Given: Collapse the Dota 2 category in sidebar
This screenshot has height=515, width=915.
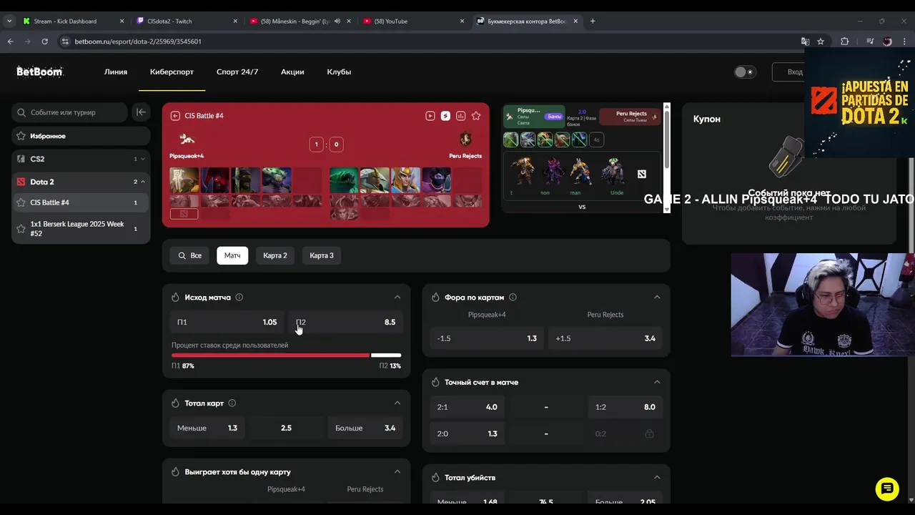Looking at the screenshot, I should click(x=143, y=182).
